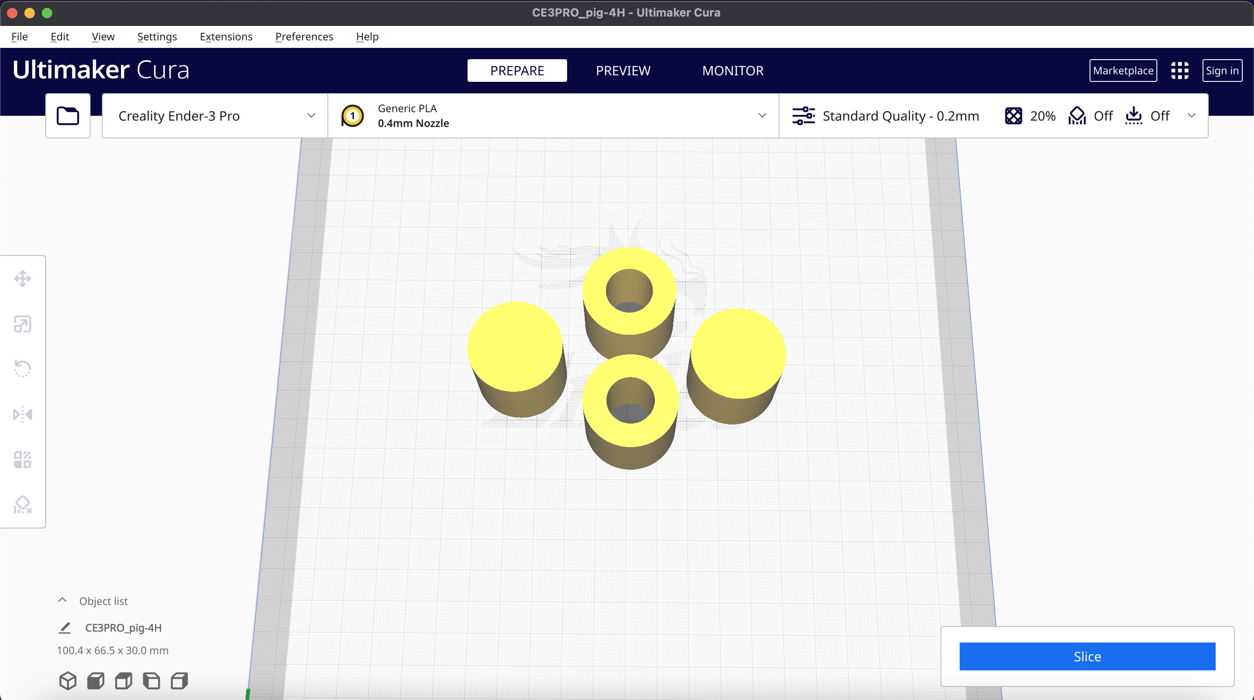The height and width of the screenshot is (700, 1254).
Task: Select the Rotate tool in left toolbar
Action: [22, 369]
